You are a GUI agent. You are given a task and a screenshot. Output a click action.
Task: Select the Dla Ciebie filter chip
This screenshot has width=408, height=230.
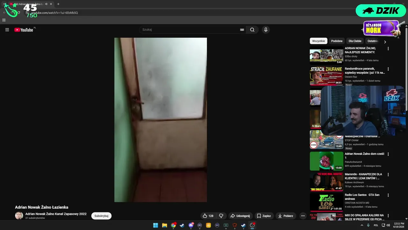[355, 41]
